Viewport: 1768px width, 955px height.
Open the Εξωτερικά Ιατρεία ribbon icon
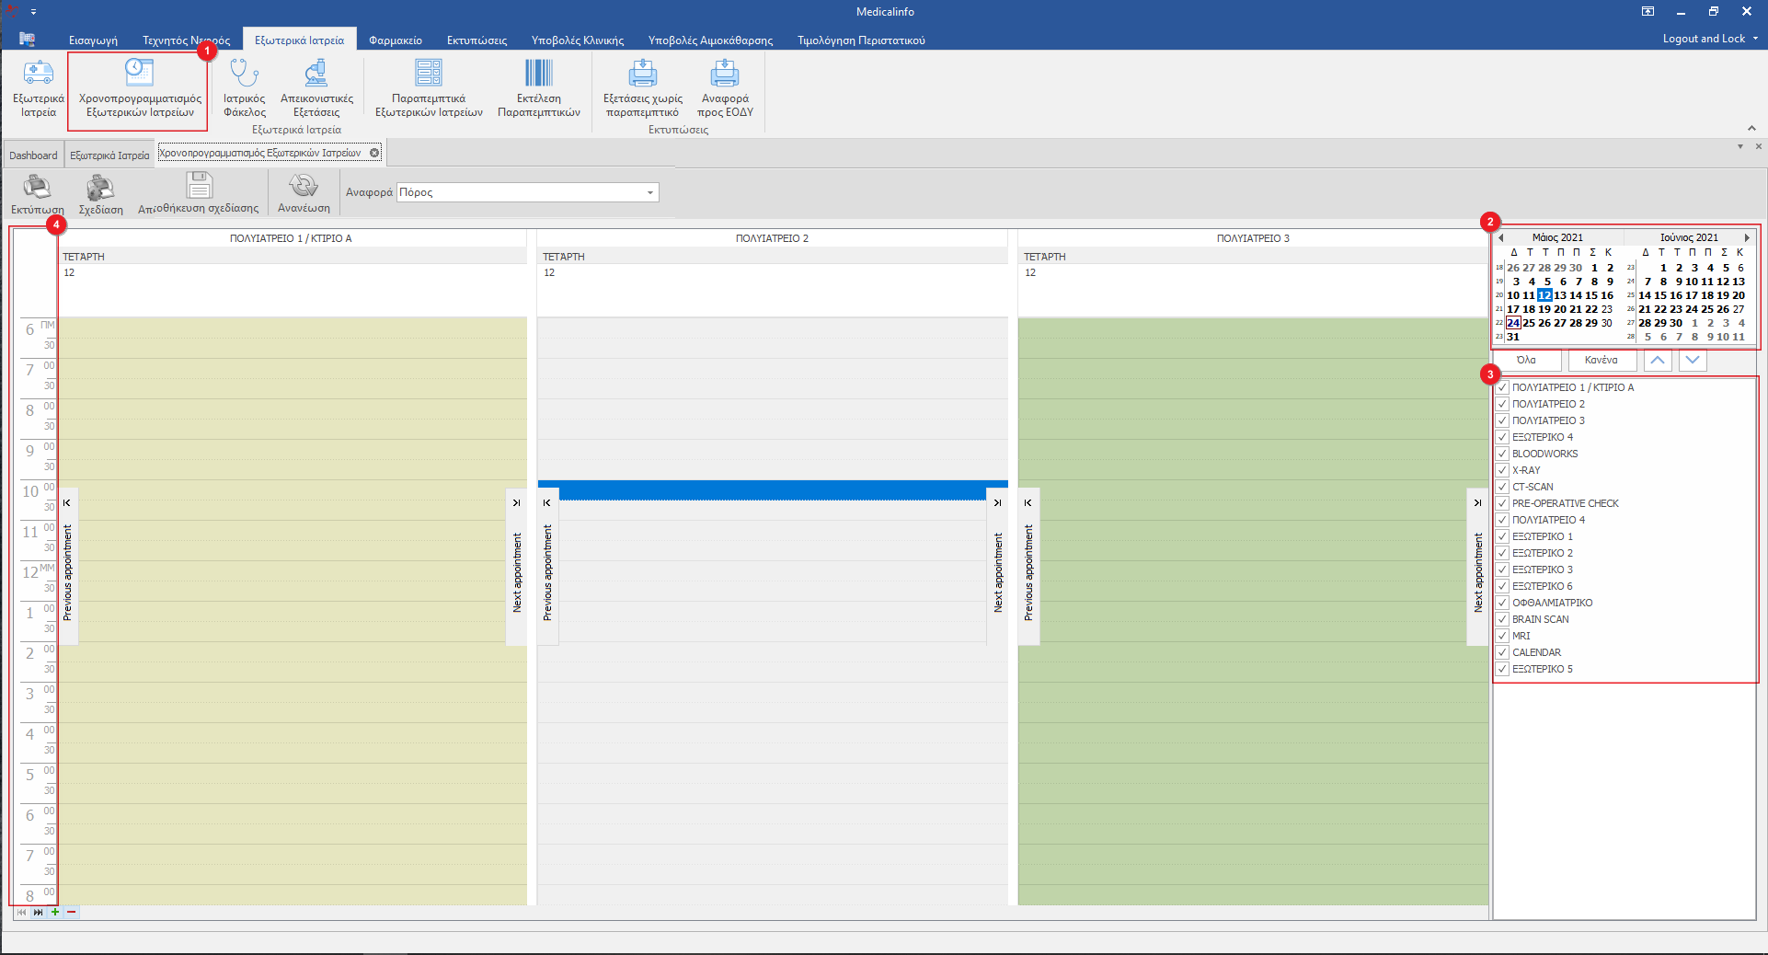pos(38,74)
